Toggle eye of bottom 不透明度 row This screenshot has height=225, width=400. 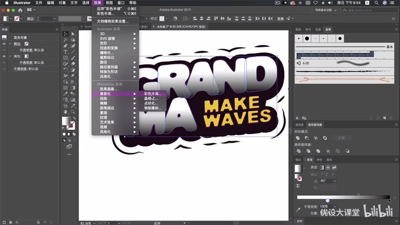(4, 69)
